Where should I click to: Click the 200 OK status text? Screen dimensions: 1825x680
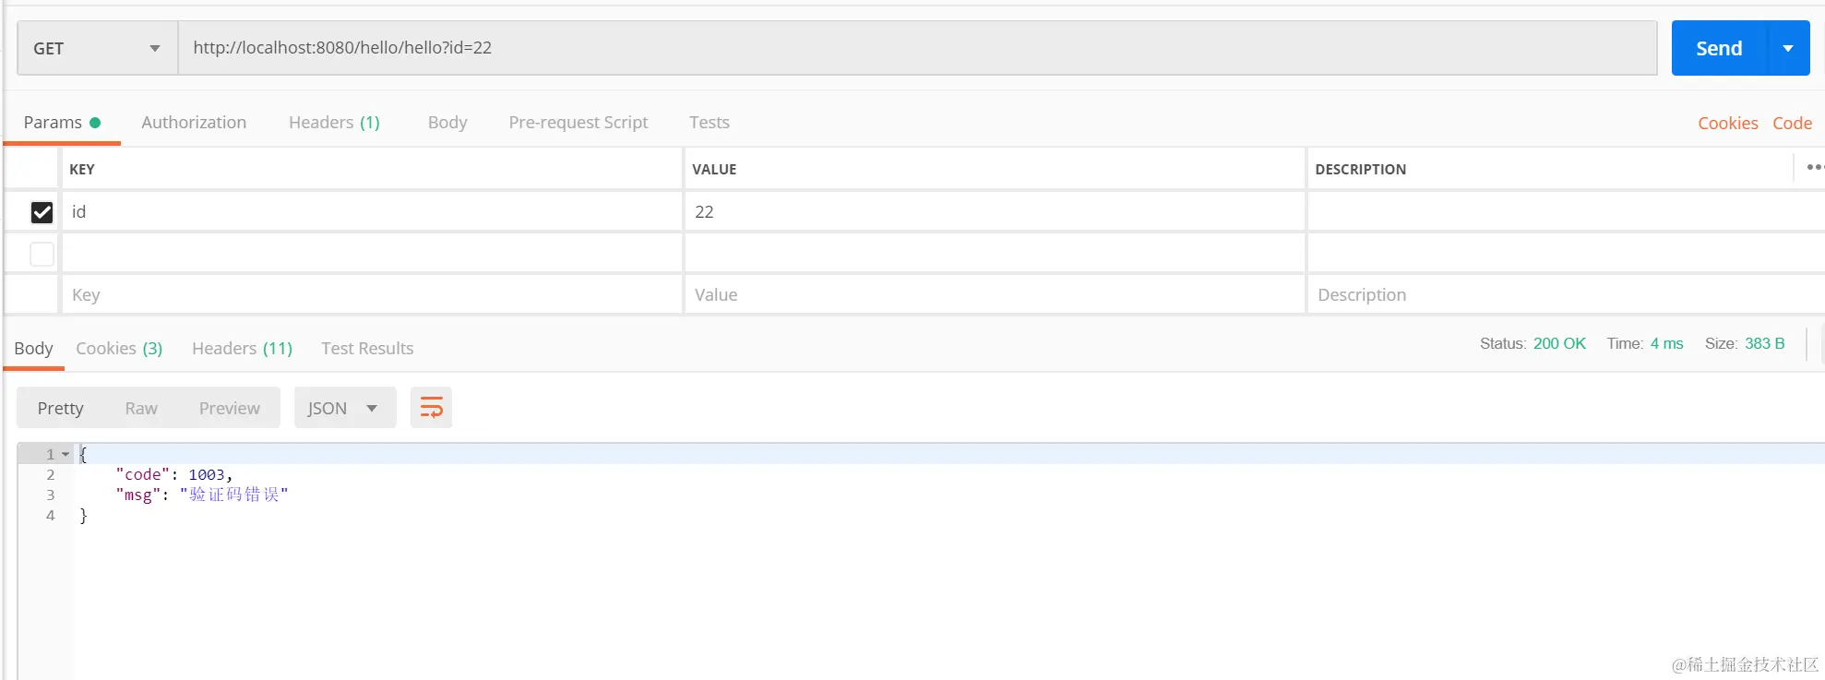[x=1559, y=343]
